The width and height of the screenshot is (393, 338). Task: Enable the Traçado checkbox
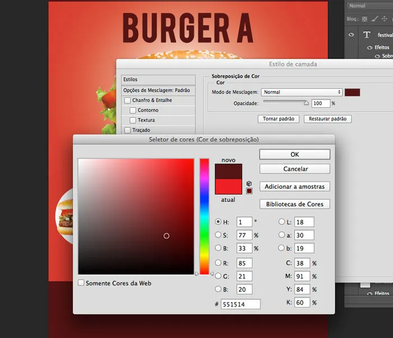coord(127,130)
